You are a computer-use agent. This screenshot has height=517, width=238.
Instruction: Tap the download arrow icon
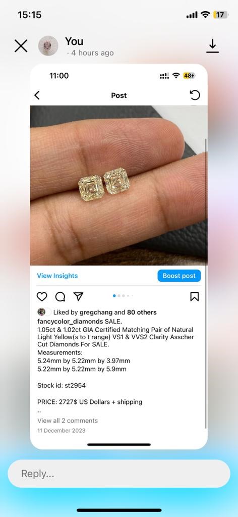(213, 46)
